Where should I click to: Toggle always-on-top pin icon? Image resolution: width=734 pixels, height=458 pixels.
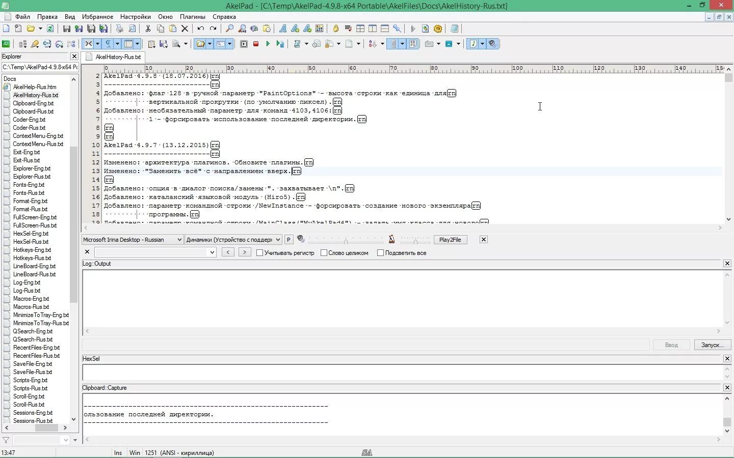pos(397,28)
